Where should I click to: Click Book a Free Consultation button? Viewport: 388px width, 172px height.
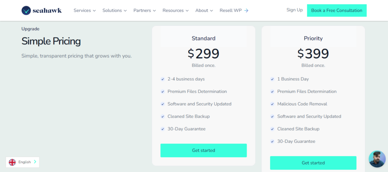click(336, 11)
